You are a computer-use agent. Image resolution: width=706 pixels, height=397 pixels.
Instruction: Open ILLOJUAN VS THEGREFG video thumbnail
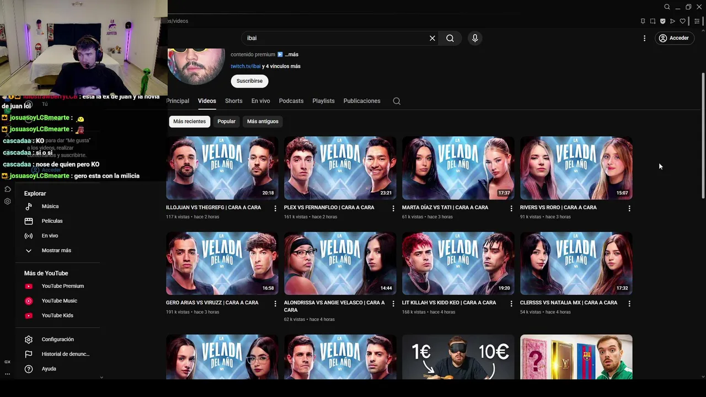(x=222, y=168)
